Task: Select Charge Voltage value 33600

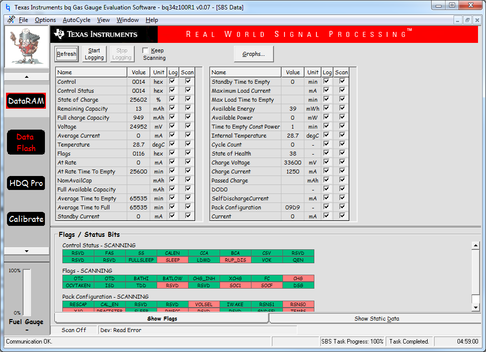Action: 292,163
